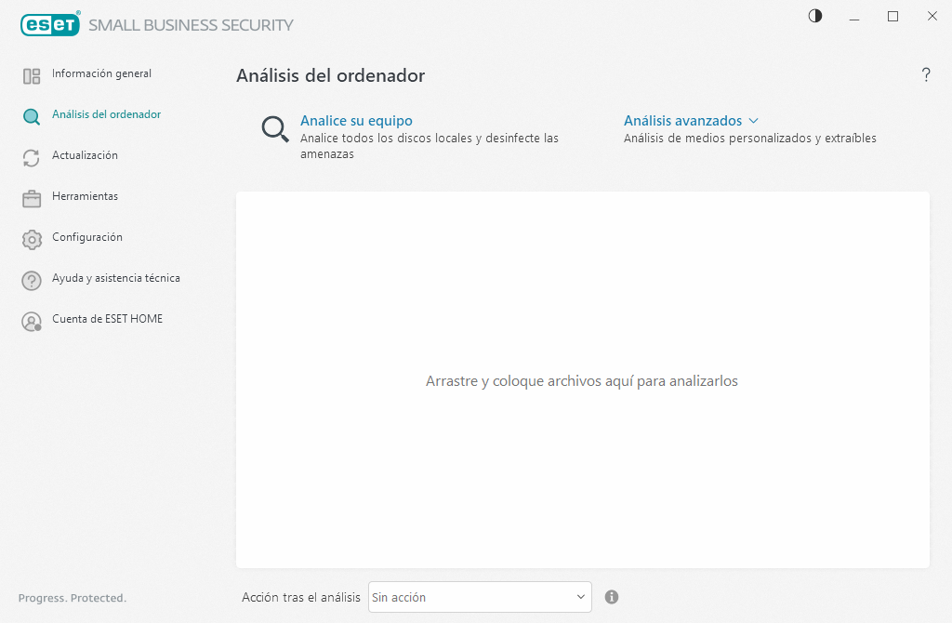The height and width of the screenshot is (623, 952).
Task: Select the Cuenta de ESET HOME user icon
Action: 31,319
